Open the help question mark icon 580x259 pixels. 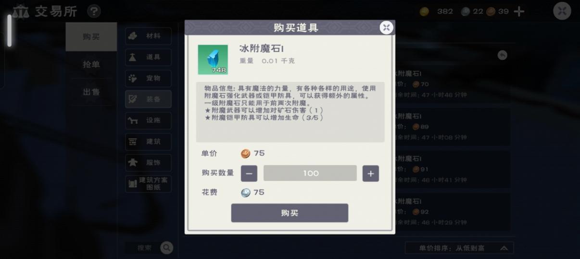point(94,11)
